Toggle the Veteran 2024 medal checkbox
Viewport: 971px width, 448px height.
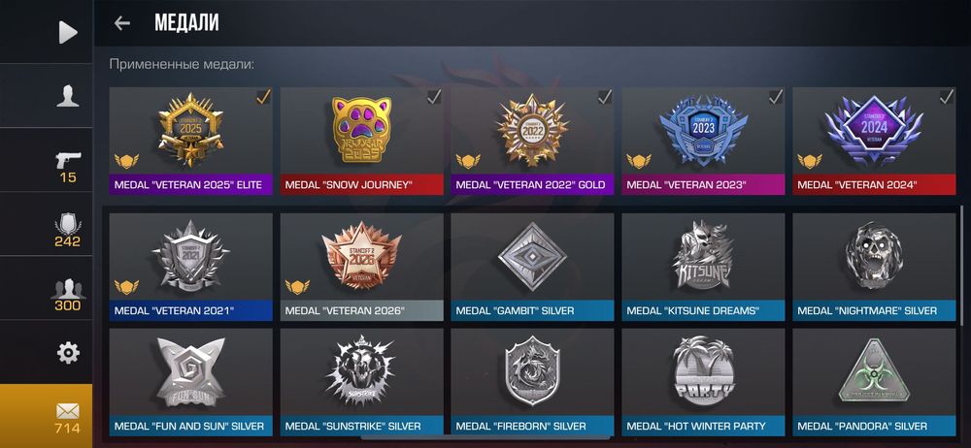point(946,97)
